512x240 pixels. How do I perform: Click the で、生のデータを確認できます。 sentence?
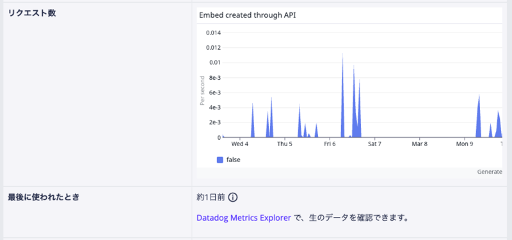[x=351, y=218]
